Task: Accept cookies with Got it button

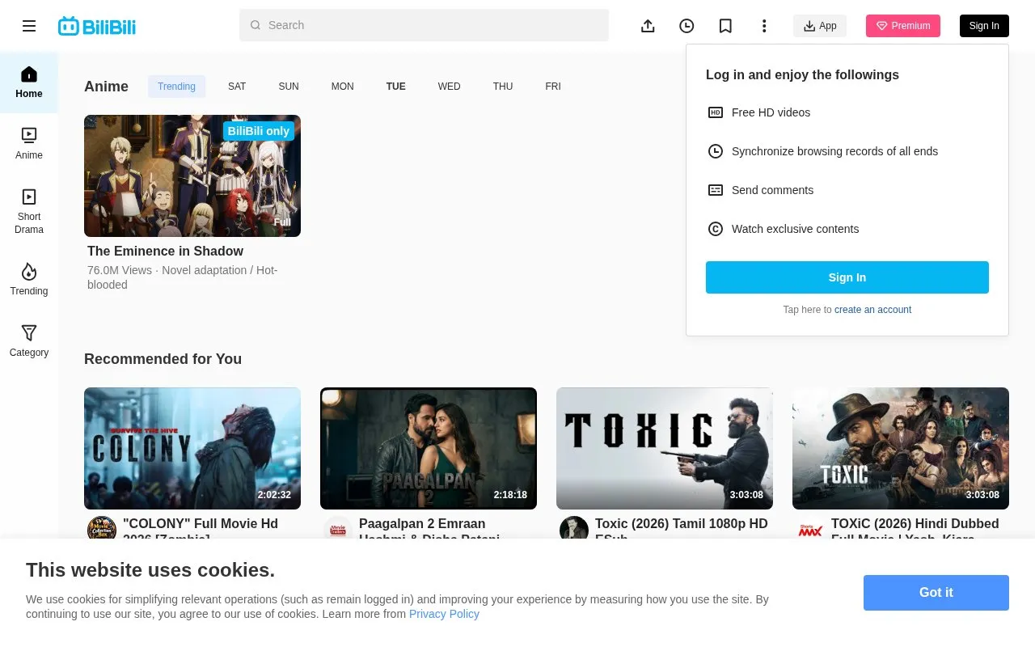Action: pyautogui.click(x=936, y=593)
